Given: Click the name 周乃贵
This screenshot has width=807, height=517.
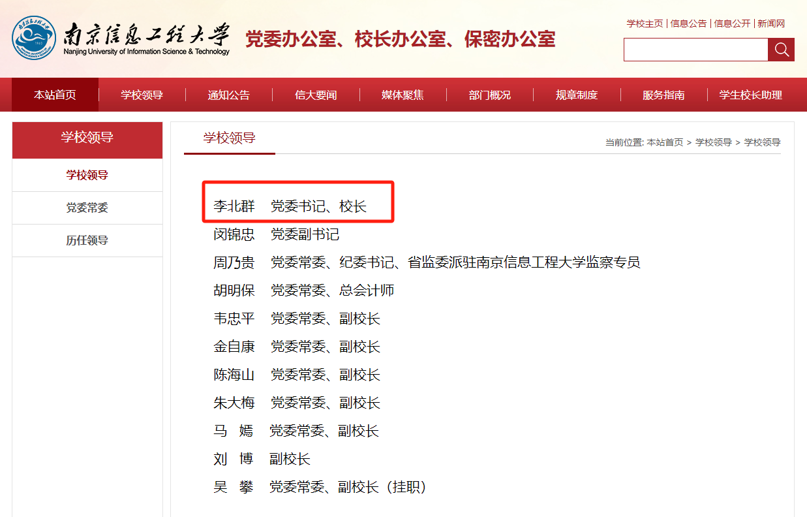Looking at the screenshot, I should pyautogui.click(x=234, y=262).
